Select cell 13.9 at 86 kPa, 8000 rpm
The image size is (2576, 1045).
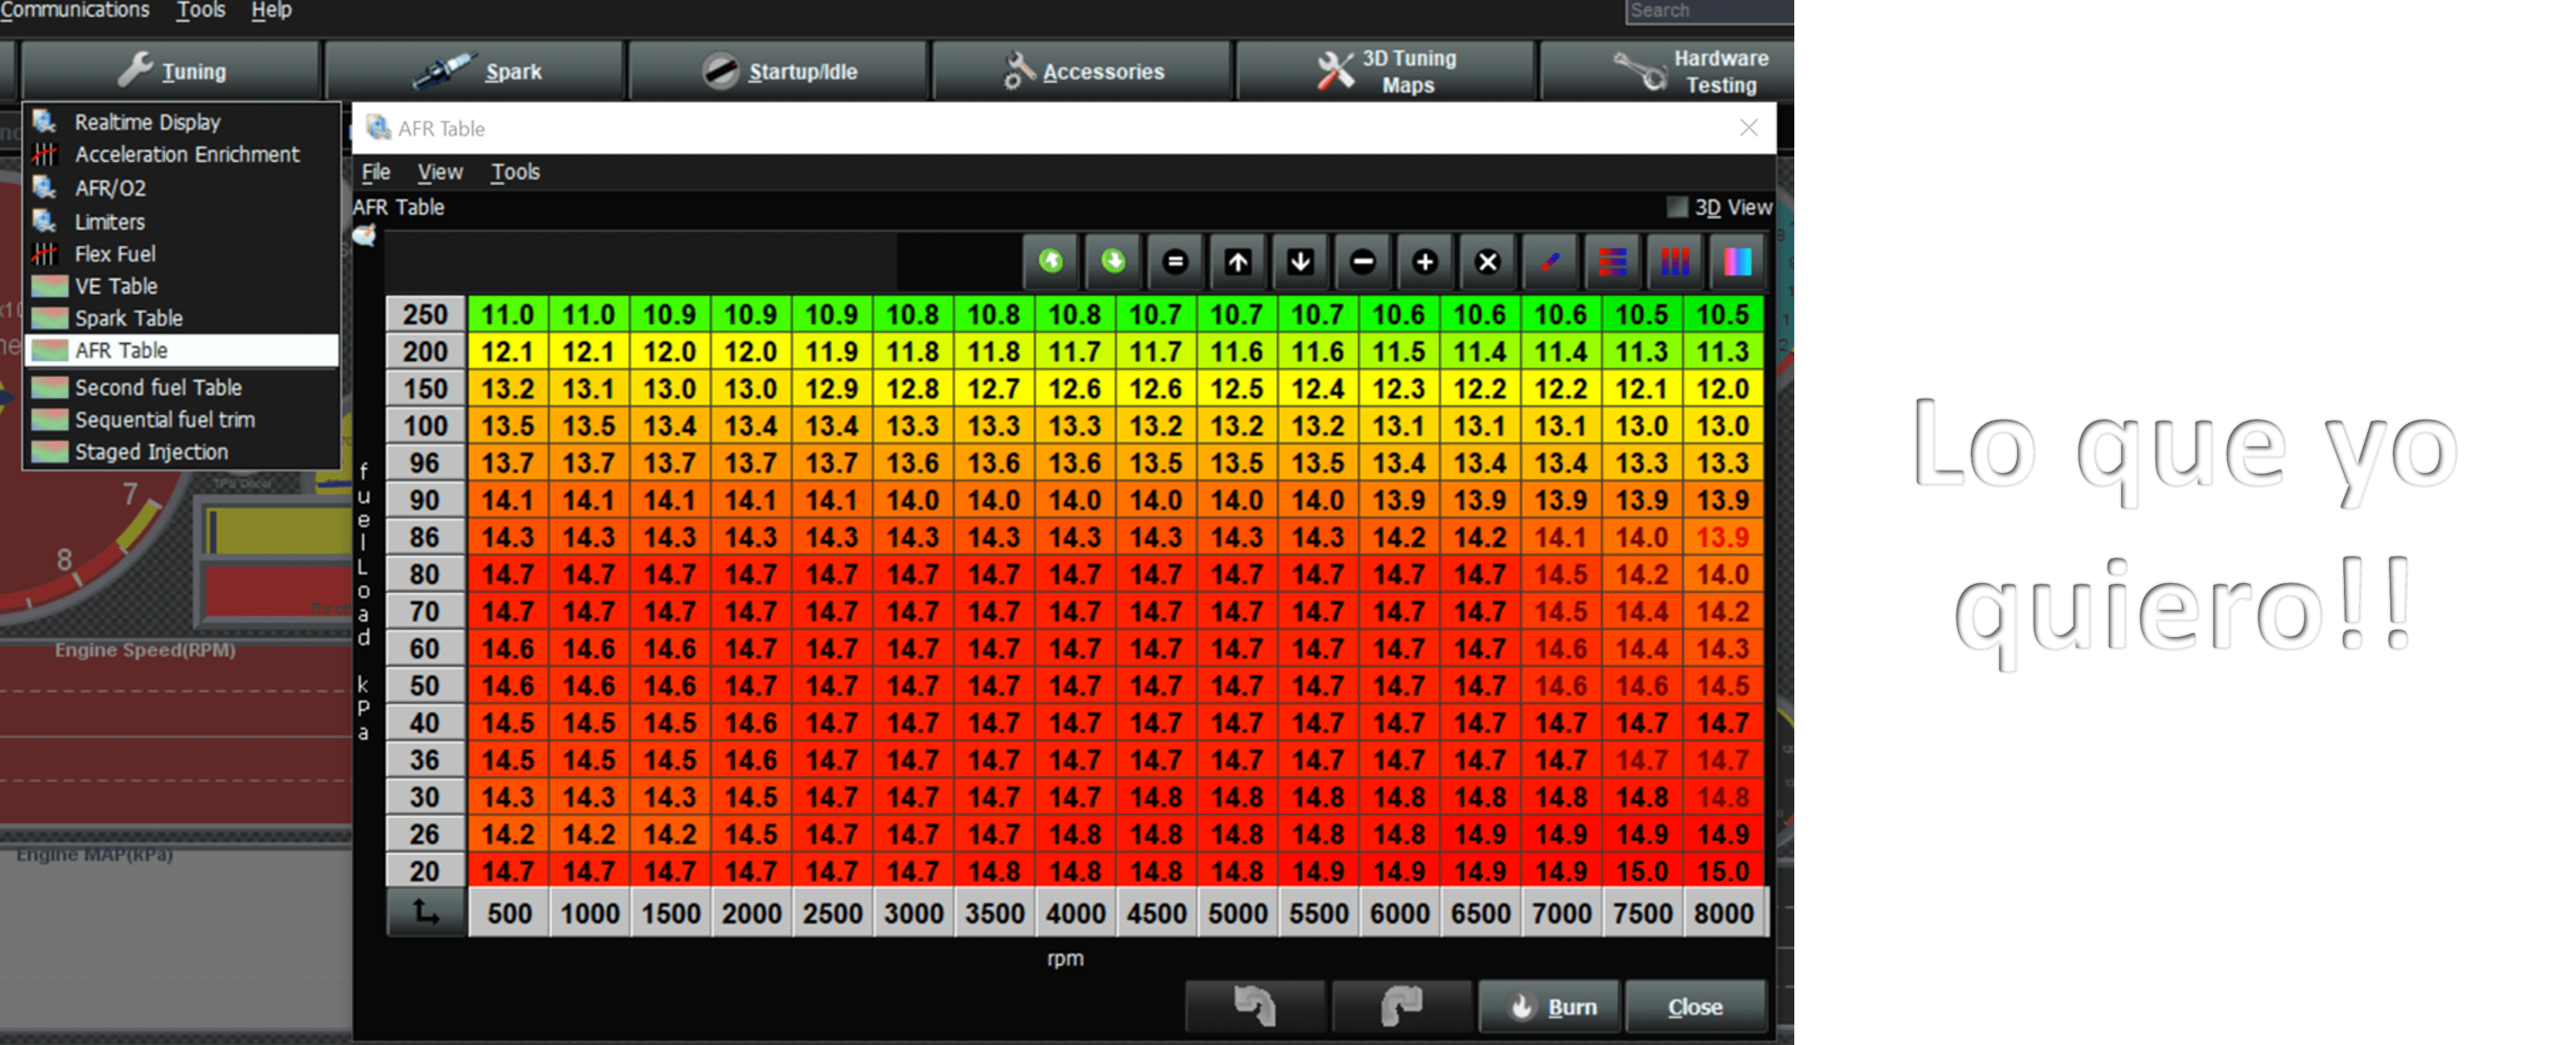tap(1723, 537)
